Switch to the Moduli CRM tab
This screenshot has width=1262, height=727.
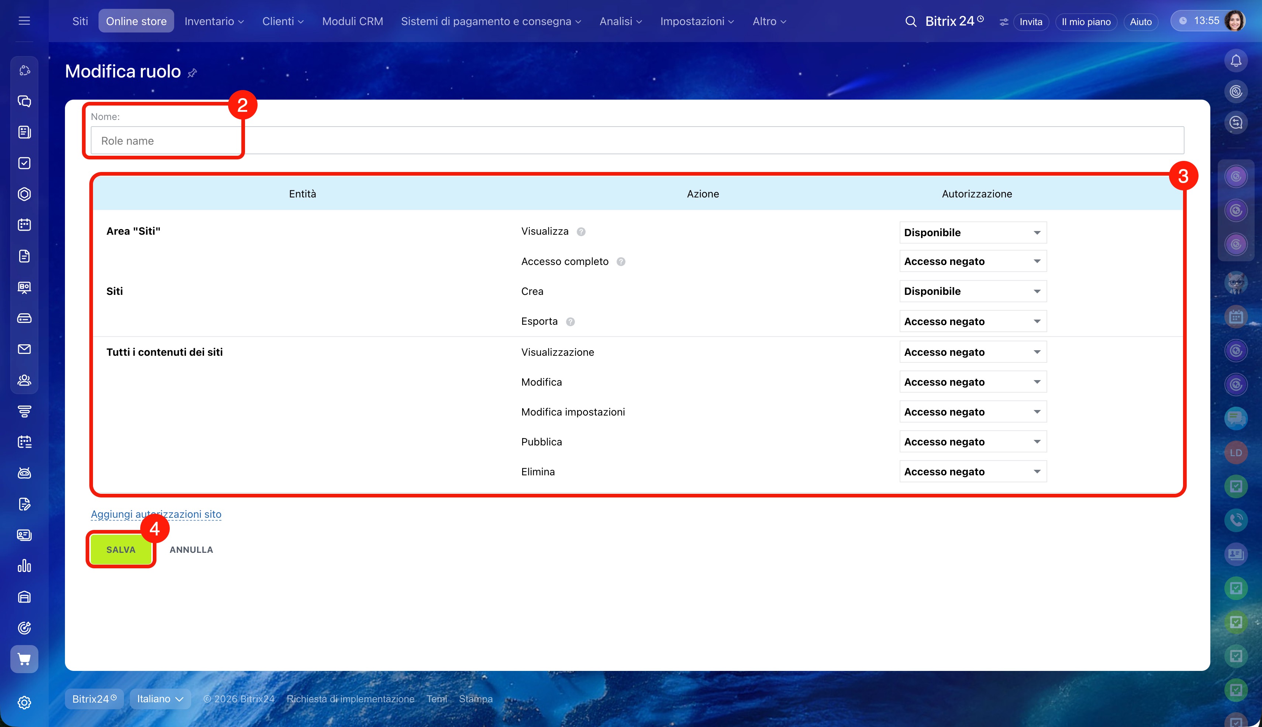[352, 21]
